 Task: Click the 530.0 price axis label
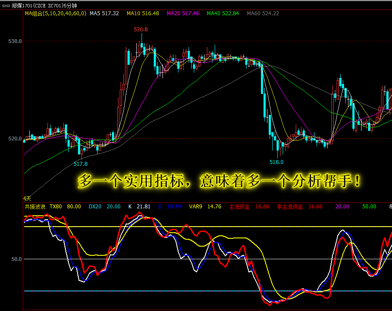15,41
